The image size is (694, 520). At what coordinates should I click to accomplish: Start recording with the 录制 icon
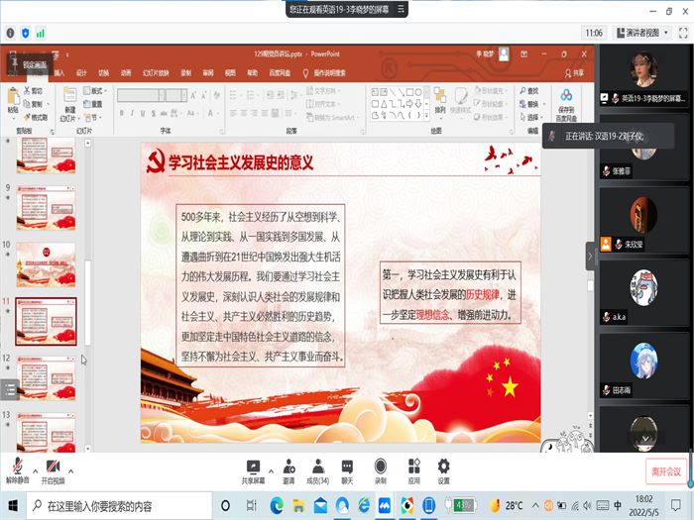click(x=381, y=469)
